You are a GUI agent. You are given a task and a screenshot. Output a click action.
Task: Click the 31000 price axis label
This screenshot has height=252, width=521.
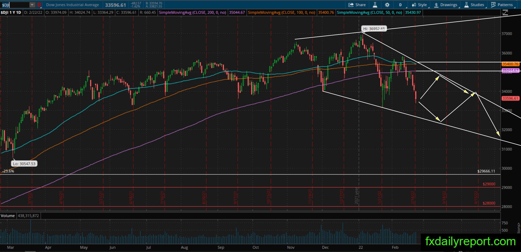coord(507,149)
